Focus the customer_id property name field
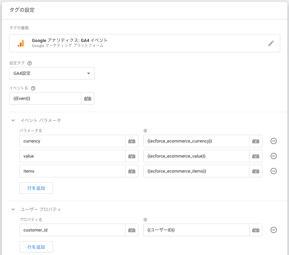 click(72, 230)
